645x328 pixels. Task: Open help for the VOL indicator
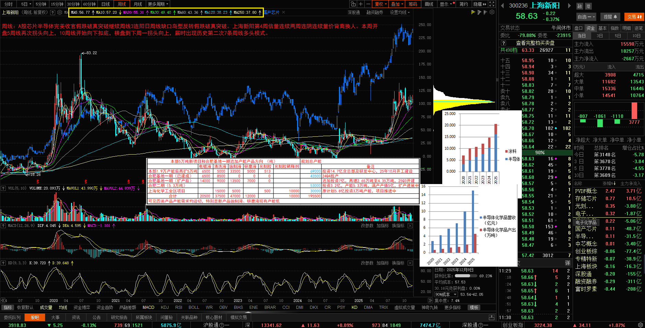pyautogui.click(x=3, y=188)
